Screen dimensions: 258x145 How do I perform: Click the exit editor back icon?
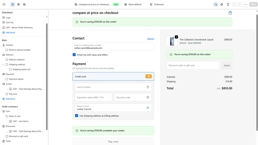coord(4,5)
